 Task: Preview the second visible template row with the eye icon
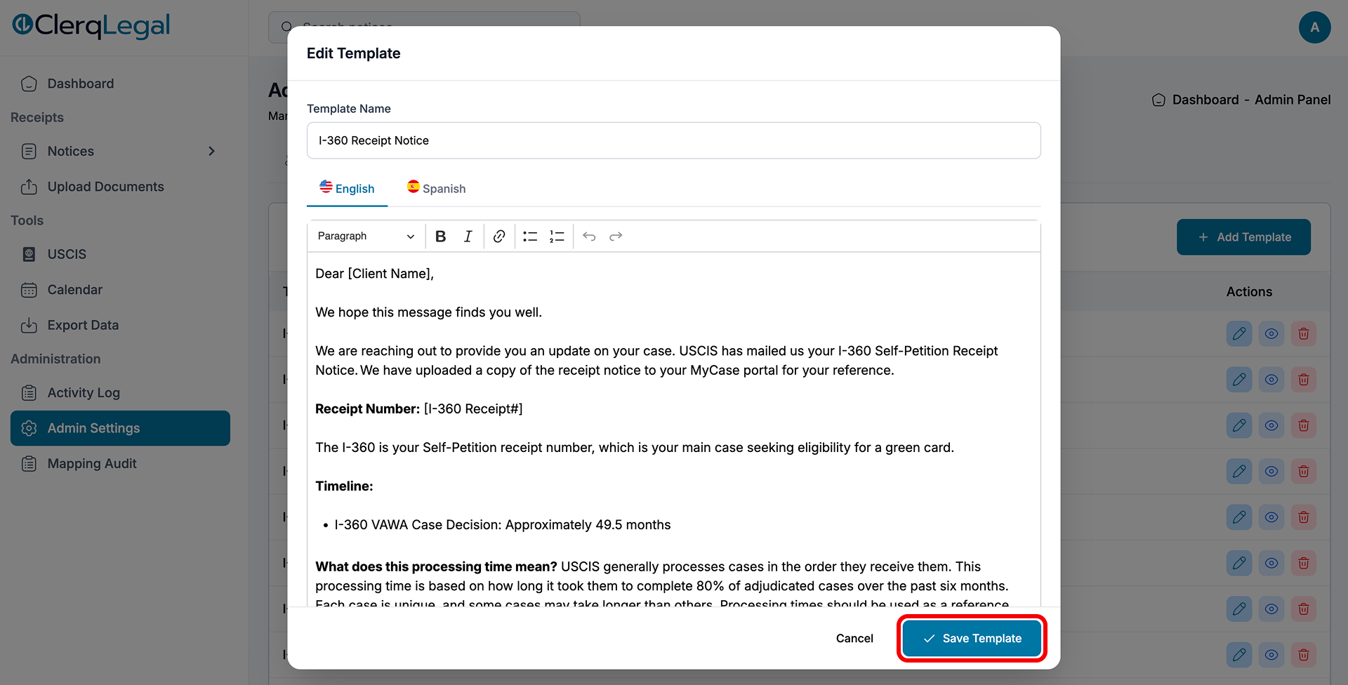(1271, 380)
